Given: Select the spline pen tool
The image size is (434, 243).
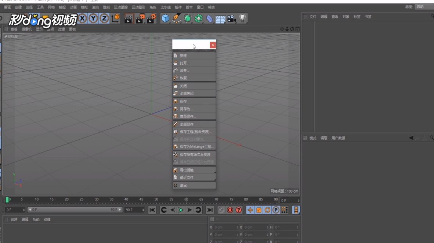Looking at the screenshot, I should [176, 18].
